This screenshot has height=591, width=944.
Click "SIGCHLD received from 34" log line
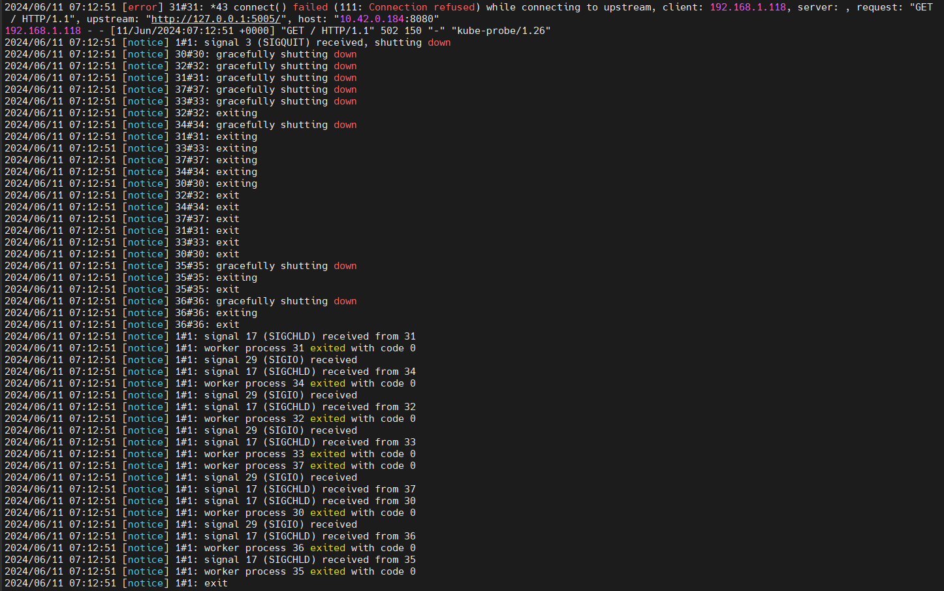(309, 372)
